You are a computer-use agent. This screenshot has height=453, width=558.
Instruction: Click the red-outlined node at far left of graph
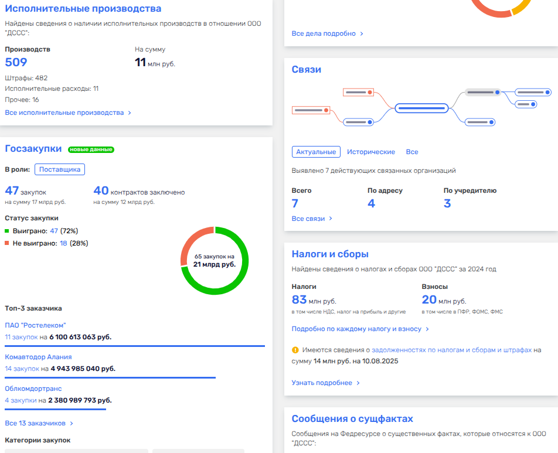[311, 110]
